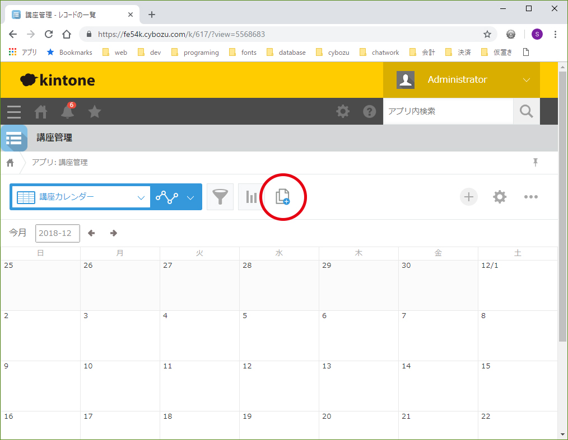Open the bar chart aggregate icon
Screen dimensions: 568x440
coord(251,197)
